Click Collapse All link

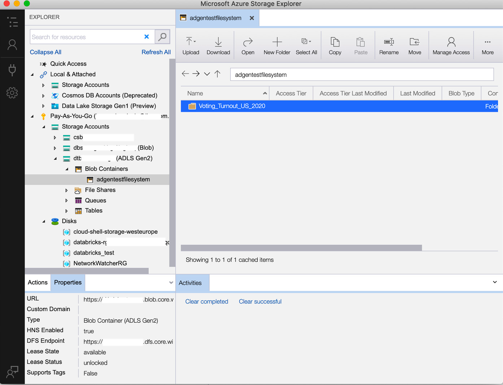click(x=45, y=52)
